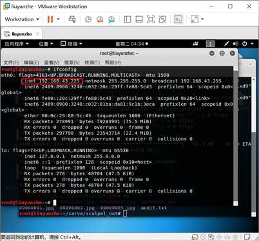Toggle the thumbnail bar view
This screenshot has height=241, width=259.
139,19
